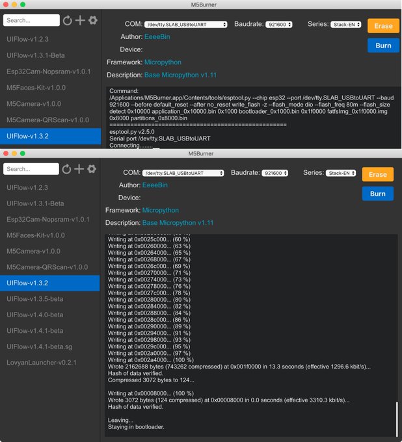Click 'esptool.py v2.5.0' log line
This screenshot has width=402, height=442.
(x=132, y=132)
